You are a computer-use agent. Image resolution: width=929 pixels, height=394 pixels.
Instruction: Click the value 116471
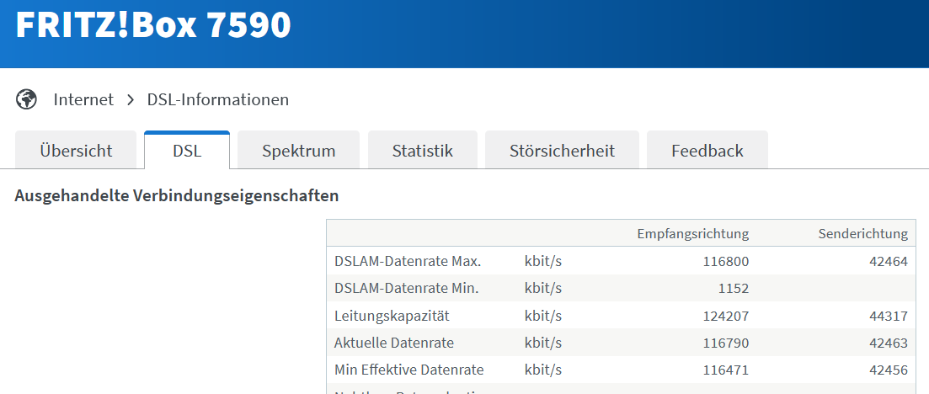click(x=726, y=370)
